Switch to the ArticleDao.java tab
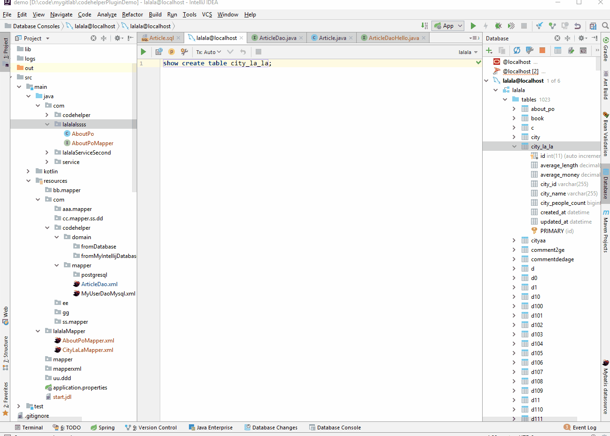610x436 pixels. 277,38
